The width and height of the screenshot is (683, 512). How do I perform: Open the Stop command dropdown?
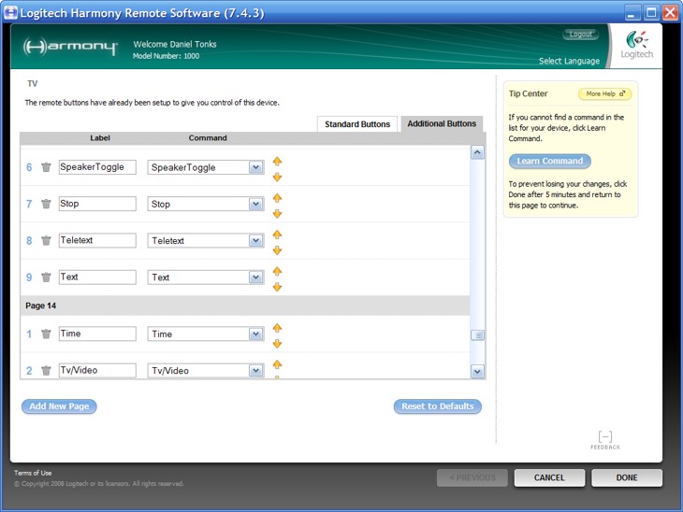coord(256,204)
